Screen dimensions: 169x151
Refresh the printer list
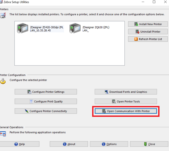coord(148,39)
